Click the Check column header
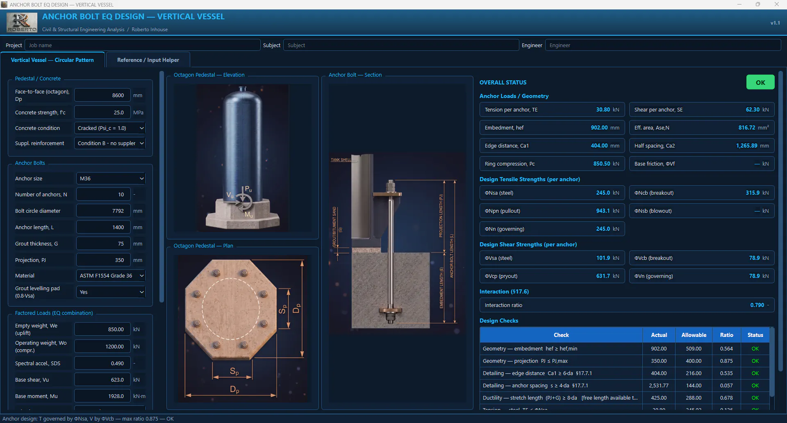Screen dimensions: 787x423 pyautogui.click(x=561, y=335)
